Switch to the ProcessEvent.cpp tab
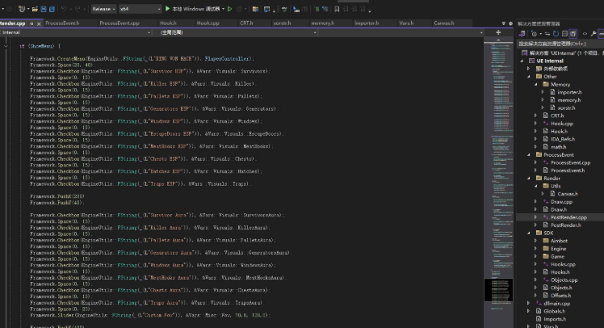Viewport: 604px width, 328px height. (119, 23)
